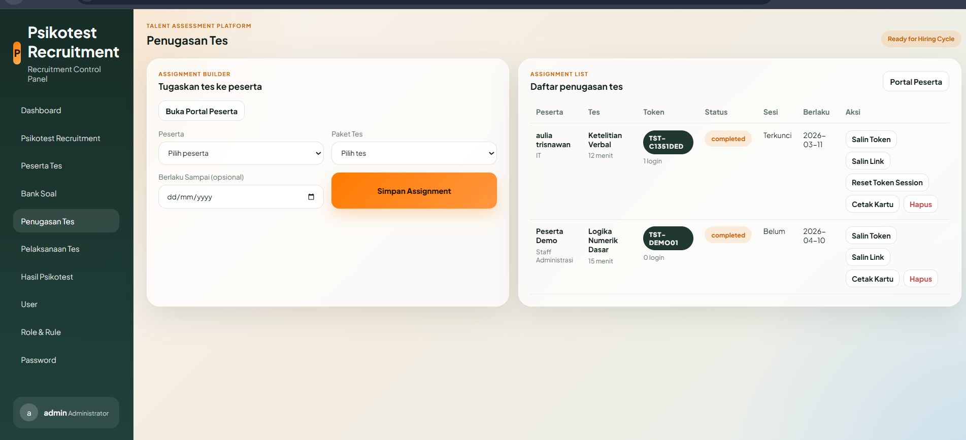Open Role & Rule settings
Screen dimensions: 966x440
click(x=41, y=332)
